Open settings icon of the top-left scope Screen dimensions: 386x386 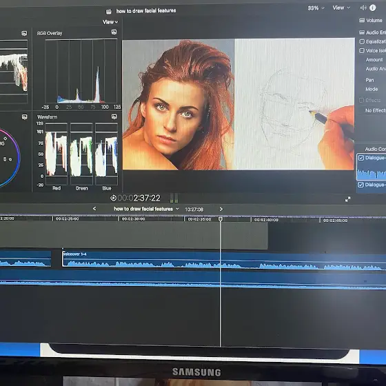tap(24, 34)
